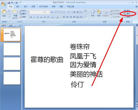Click the Font Color (A) swatch

pos(57,17)
